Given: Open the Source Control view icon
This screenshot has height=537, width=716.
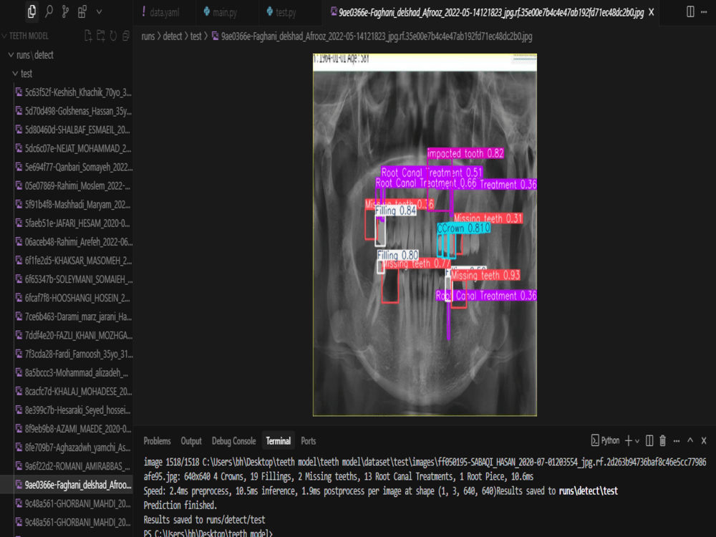Looking at the screenshot, I should click(65, 11).
